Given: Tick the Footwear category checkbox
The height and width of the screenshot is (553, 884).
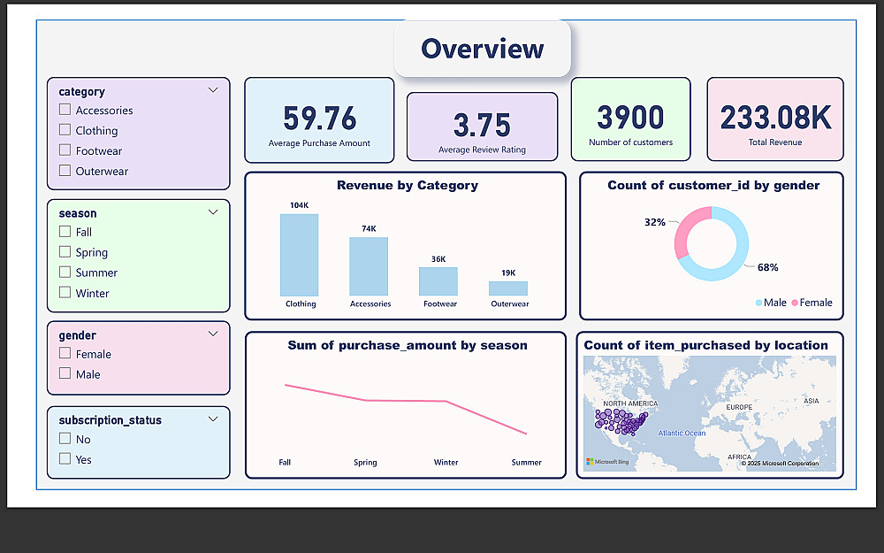Looking at the screenshot, I should click(x=65, y=150).
